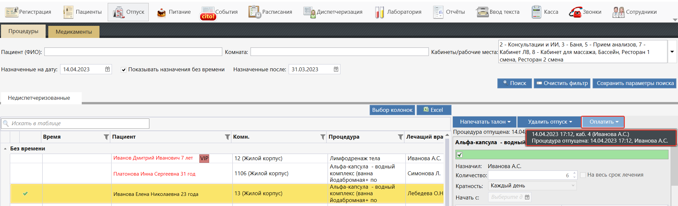Click Сохранить параметры поиска button

tap(635, 83)
